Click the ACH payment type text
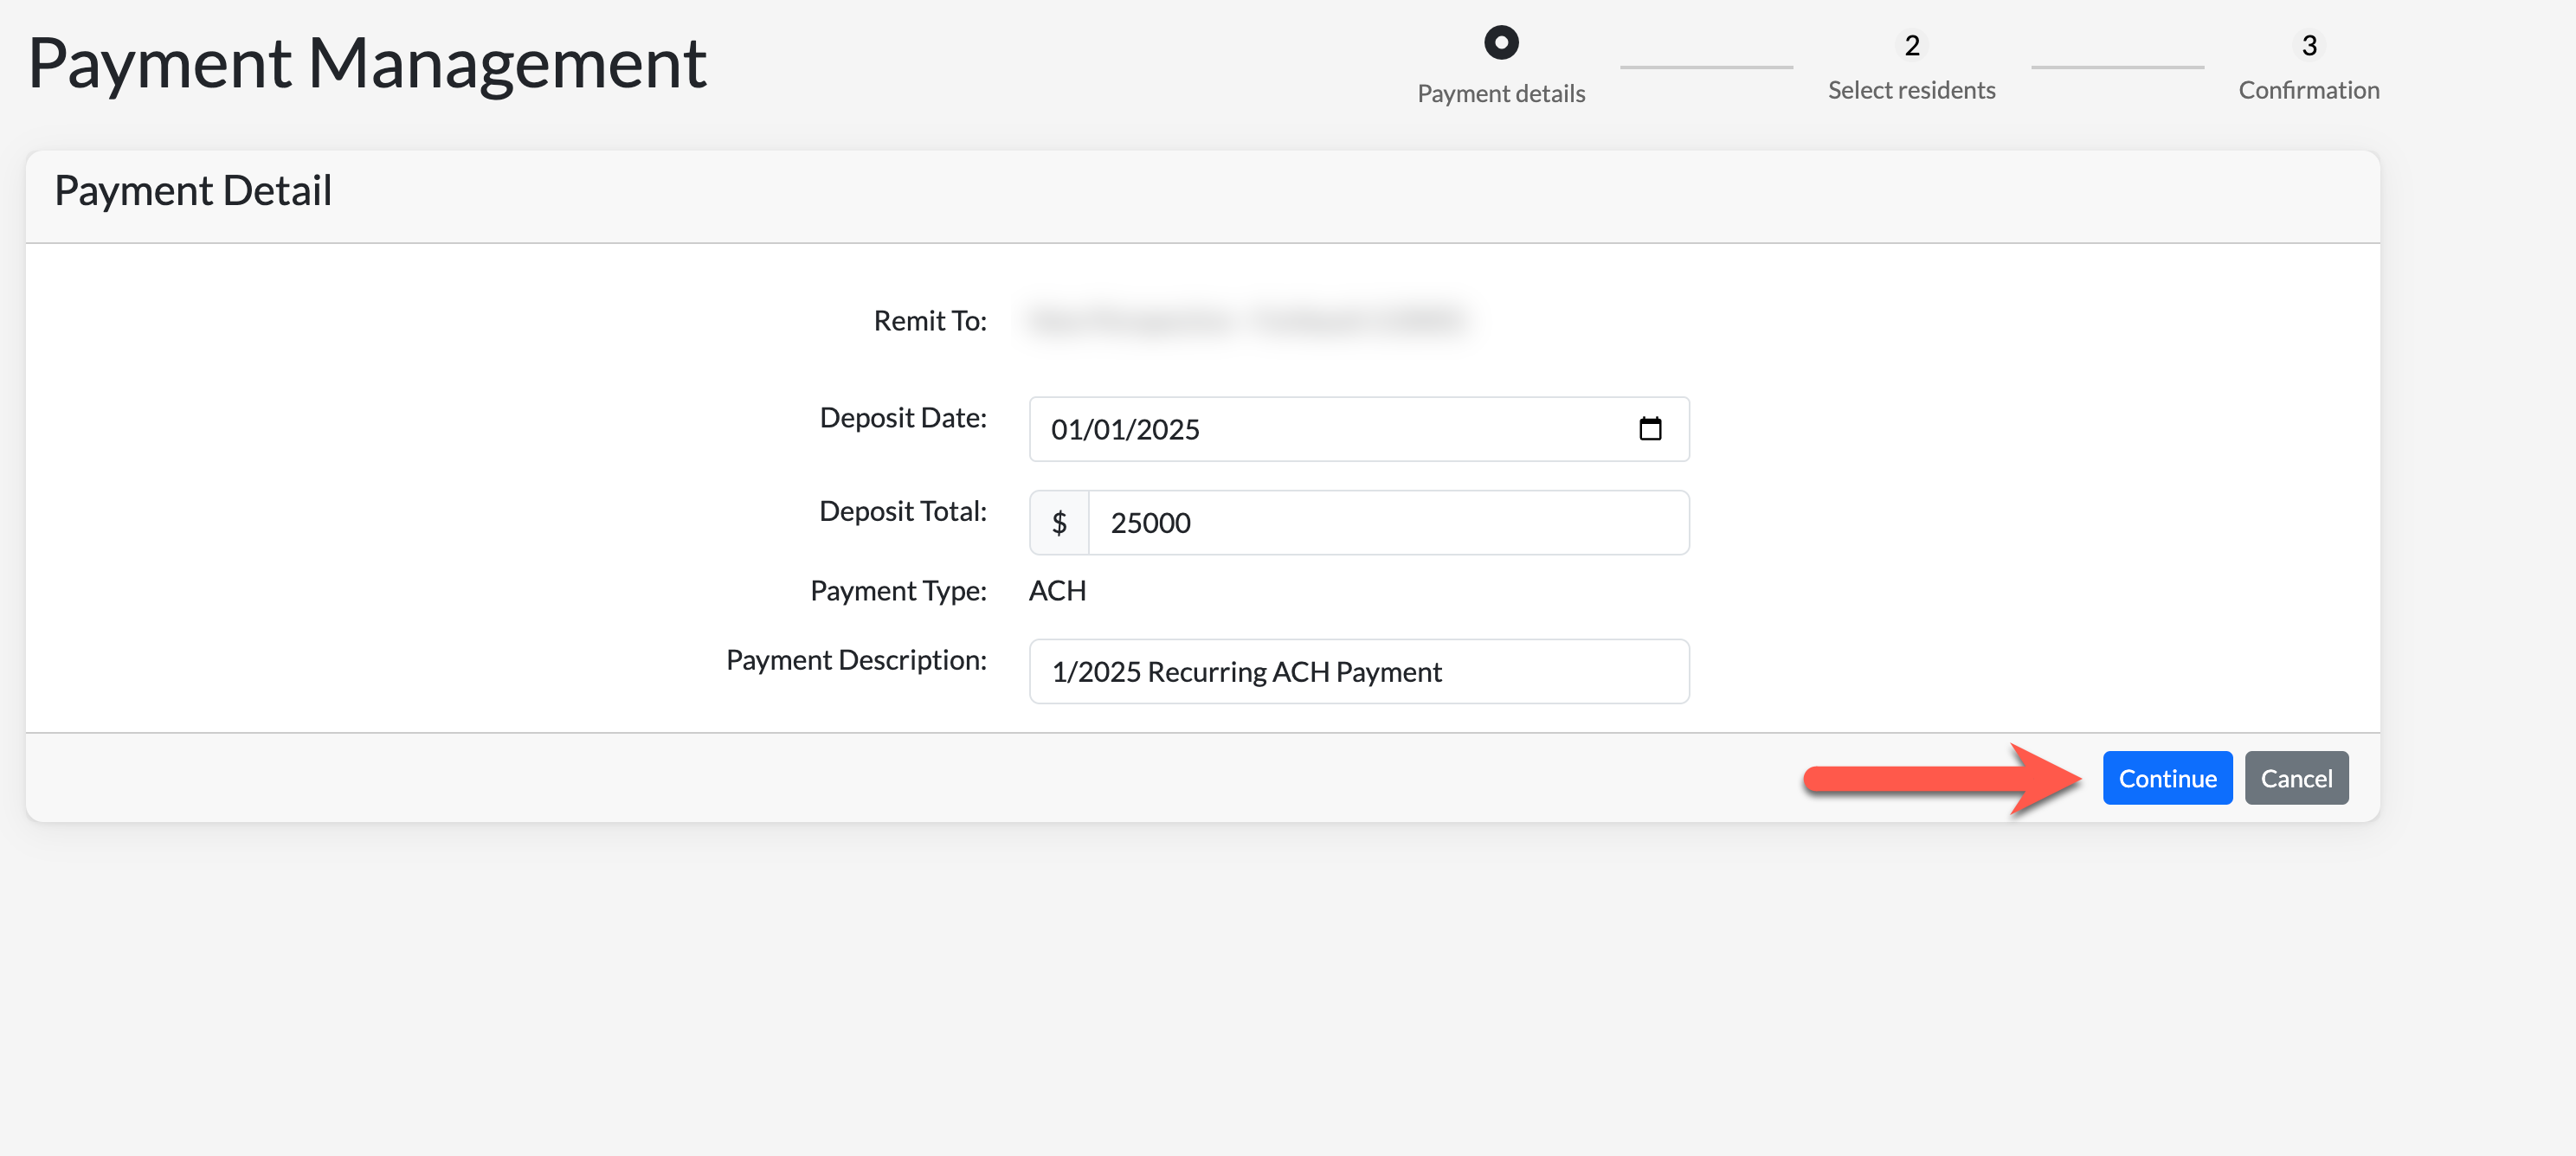Viewport: 2576px width, 1156px height. 1057,591
